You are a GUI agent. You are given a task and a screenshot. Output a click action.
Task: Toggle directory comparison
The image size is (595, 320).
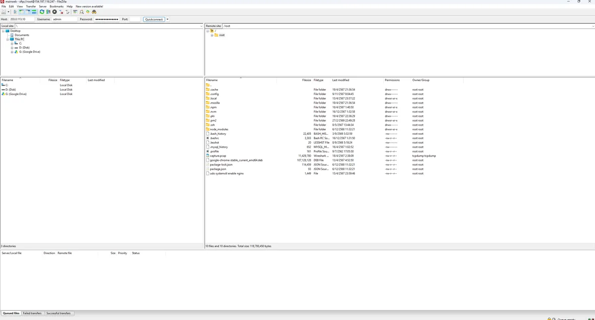coord(82,12)
